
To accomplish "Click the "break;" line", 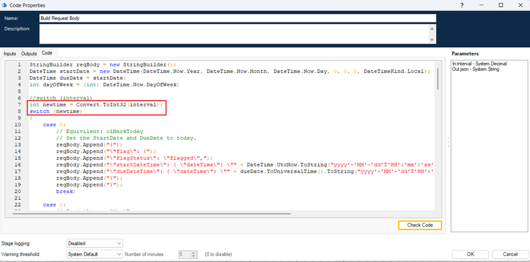I will (x=66, y=191).
